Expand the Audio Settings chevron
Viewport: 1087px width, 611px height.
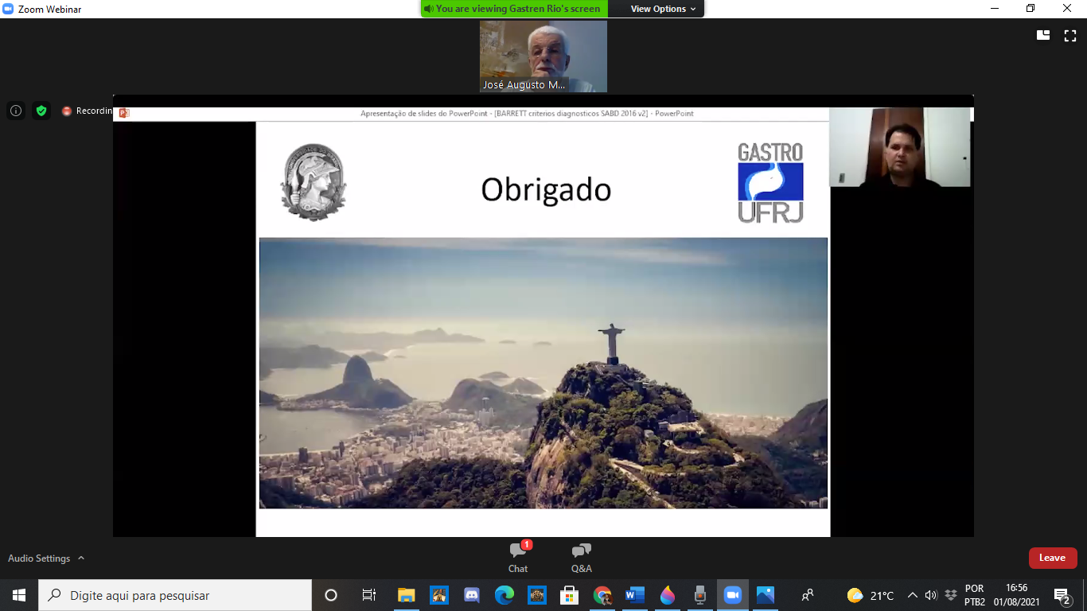point(81,558)
